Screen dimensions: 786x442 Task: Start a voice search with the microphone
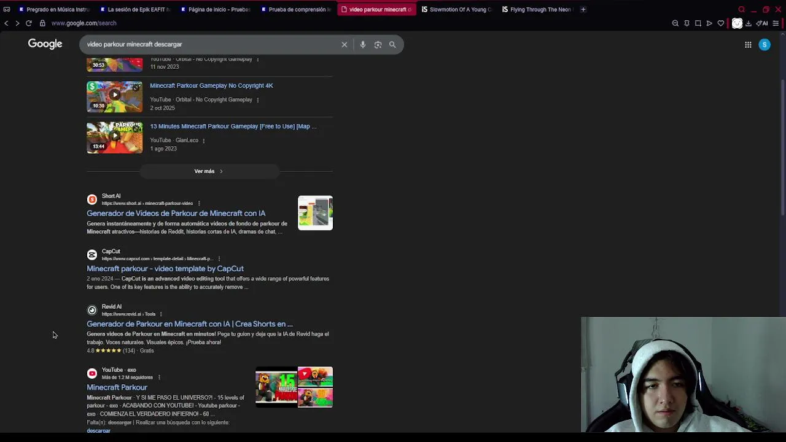pyautogui.click(x=363, y=44)
